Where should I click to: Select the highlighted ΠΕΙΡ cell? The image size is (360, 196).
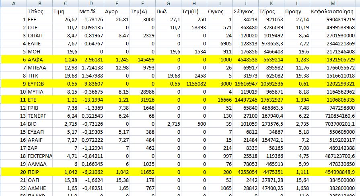pyautogui.click(x=40, y=172)
